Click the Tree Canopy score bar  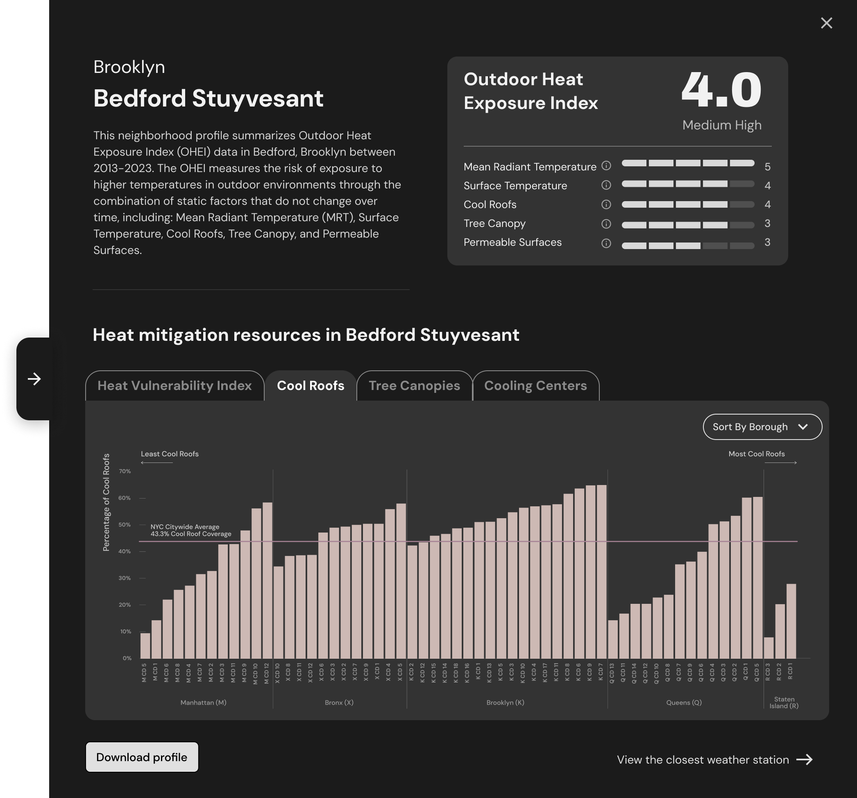tap(688, 225)
